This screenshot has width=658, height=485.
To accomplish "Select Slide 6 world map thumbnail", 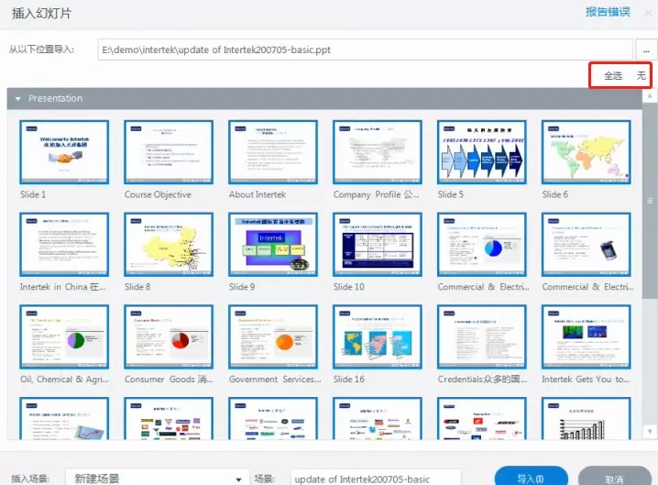I will coord(587,152).
